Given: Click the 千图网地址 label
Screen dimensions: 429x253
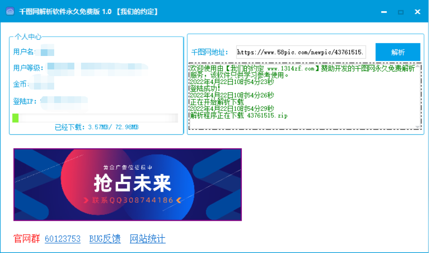Looking at the screenshot, I should click(x=210, y=52).
